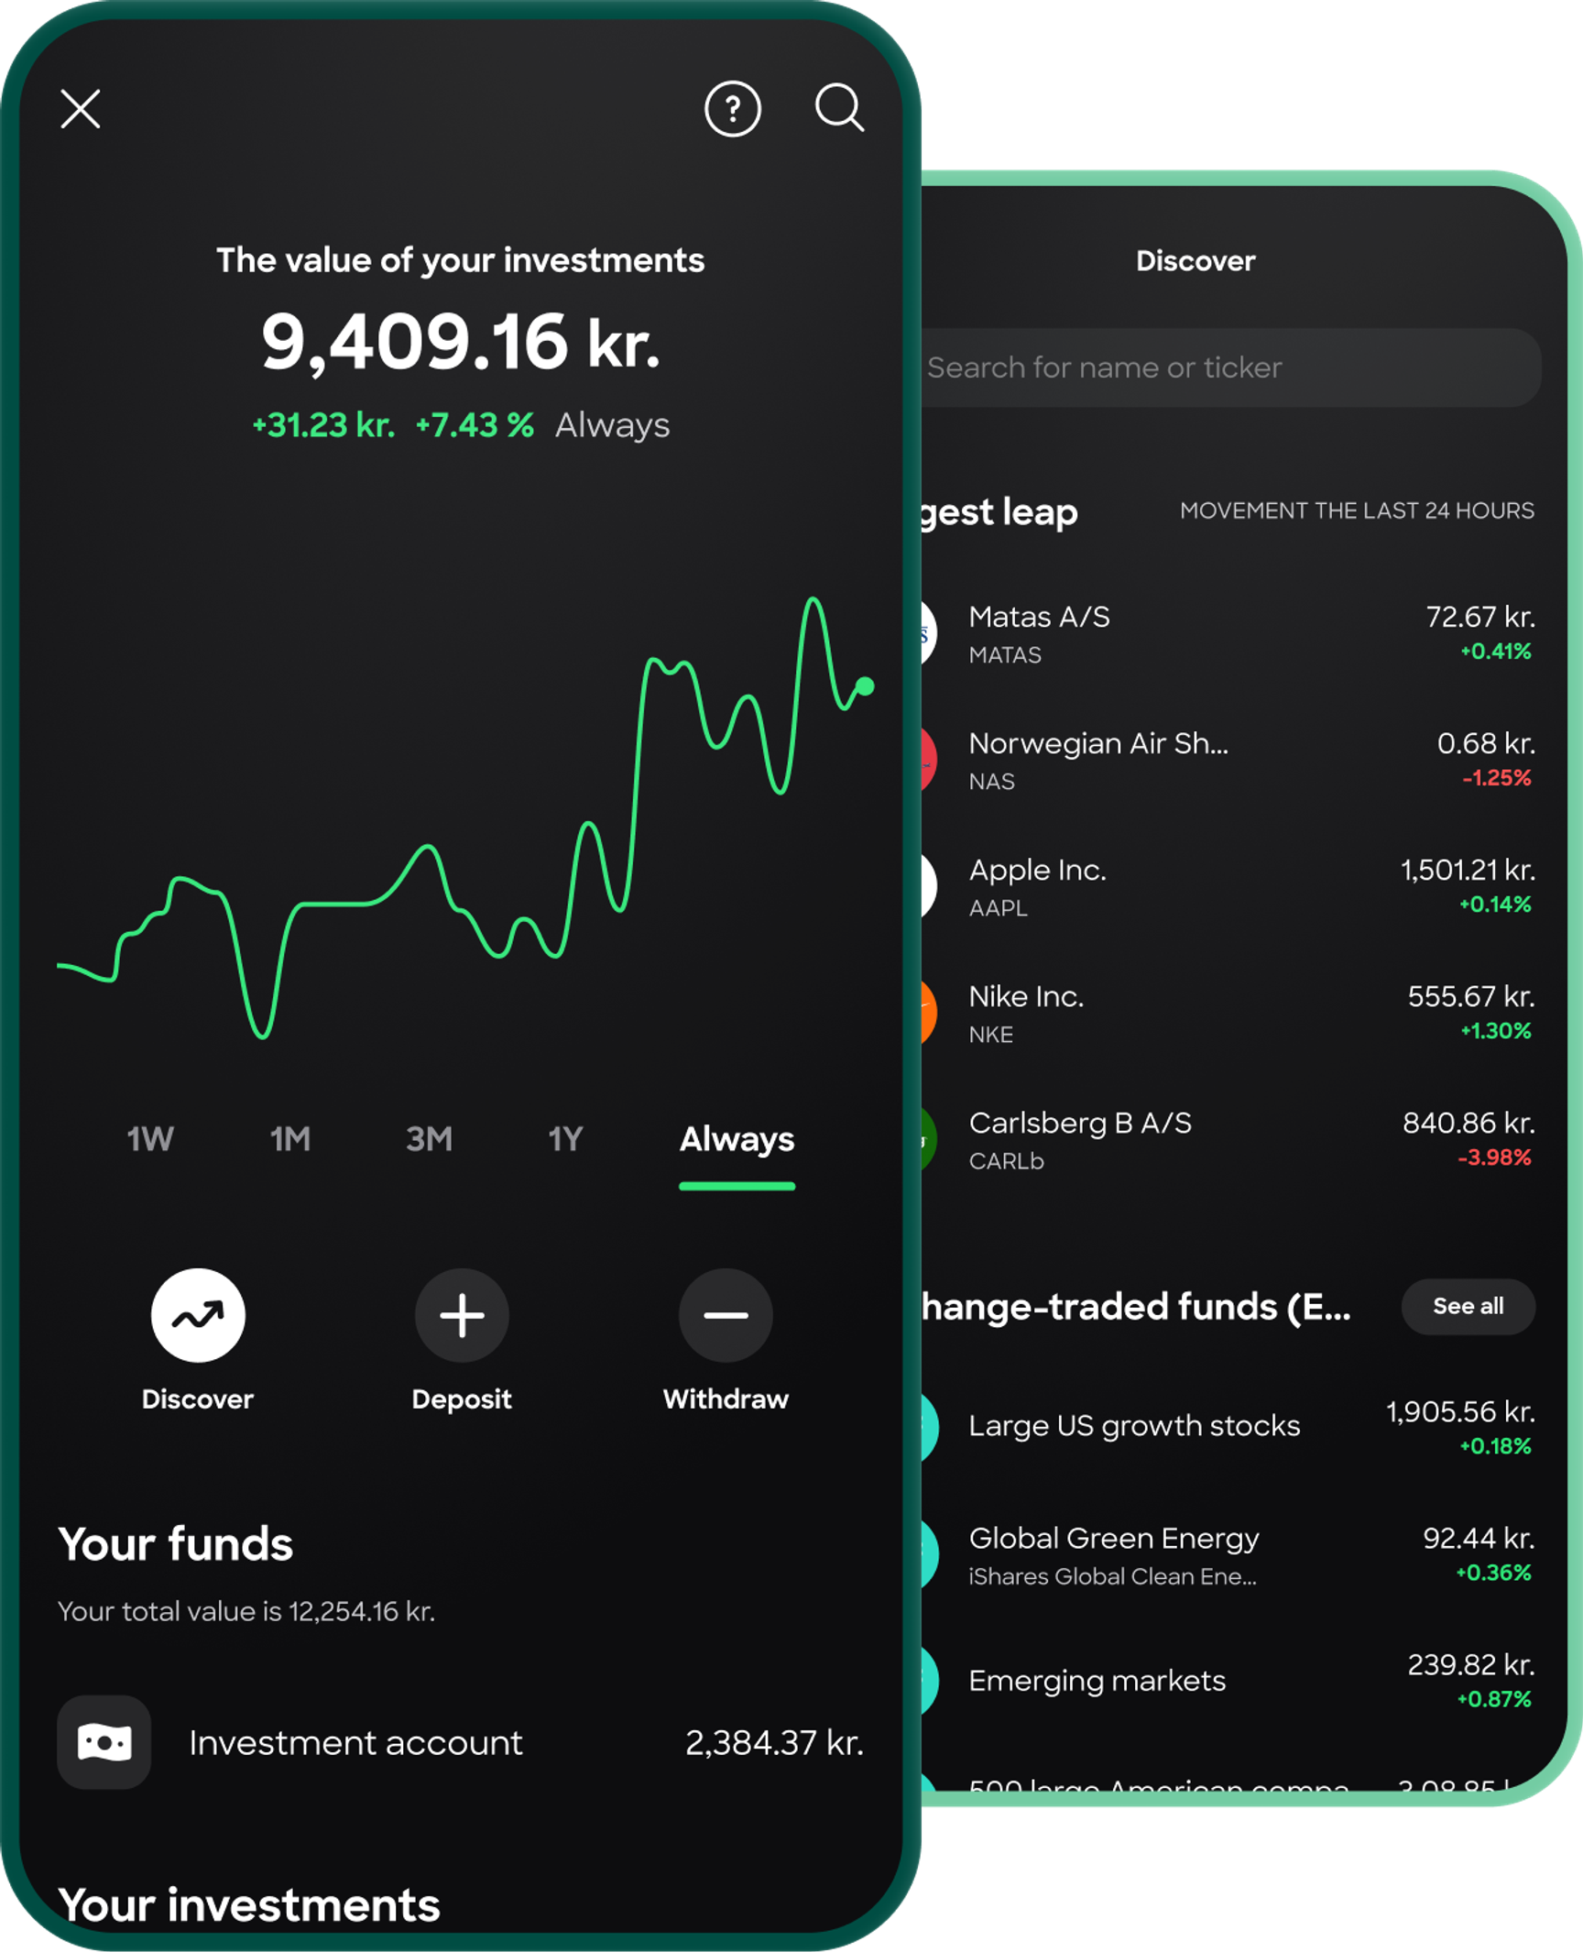Open the Global Green Energy fund

(1228, 1554)
